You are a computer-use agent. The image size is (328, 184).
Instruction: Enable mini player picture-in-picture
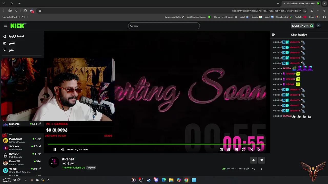click(x=221, y=149)
